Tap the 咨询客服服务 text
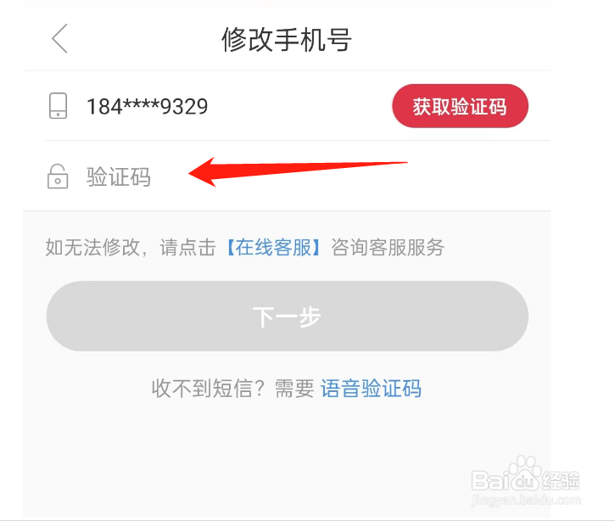 (x=388, y=247)
